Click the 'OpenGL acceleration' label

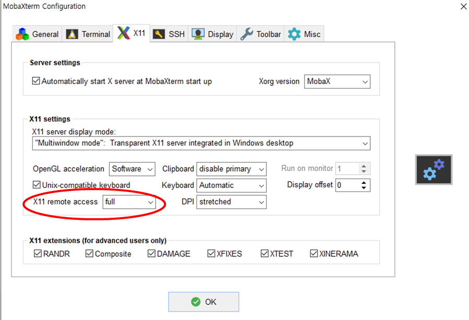click(68, 169)
